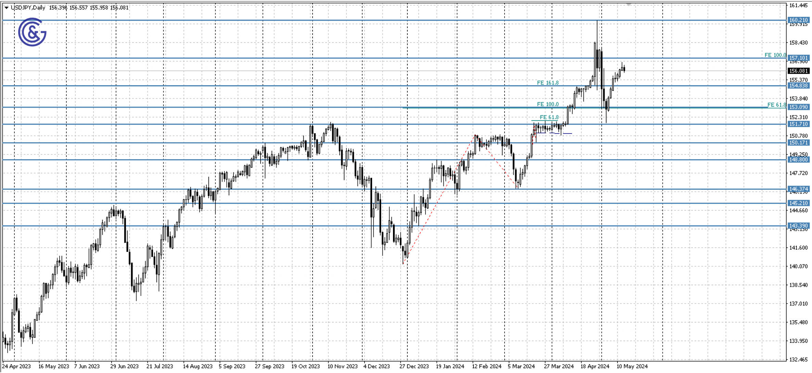Expand the USDJPY,Daily symbol dropdown
The width and height of the screenshot is (812, 373).
point(6,8)
